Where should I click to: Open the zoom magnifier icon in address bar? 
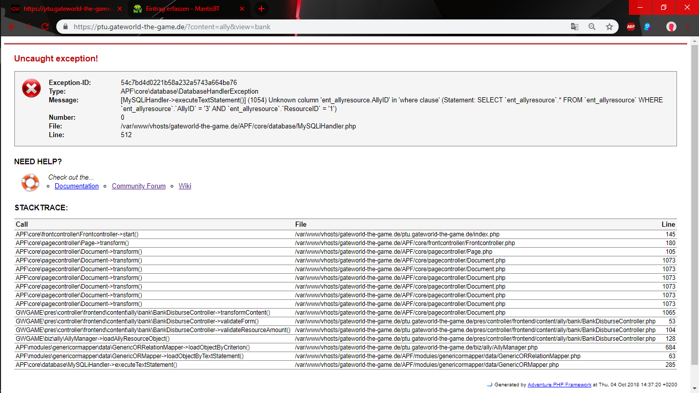point(592,27)
